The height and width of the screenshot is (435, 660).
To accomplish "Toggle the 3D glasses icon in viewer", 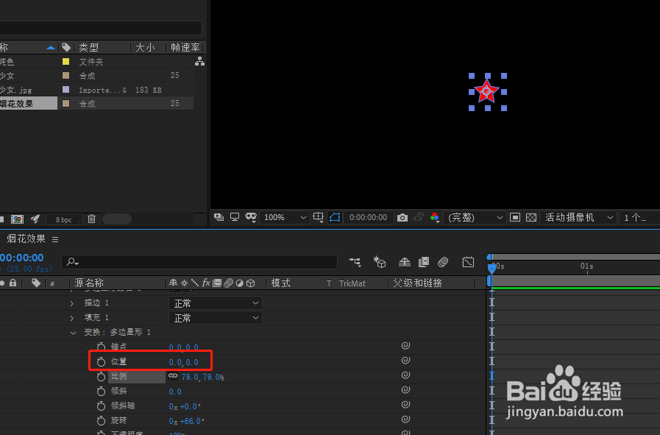I will 251,217.
